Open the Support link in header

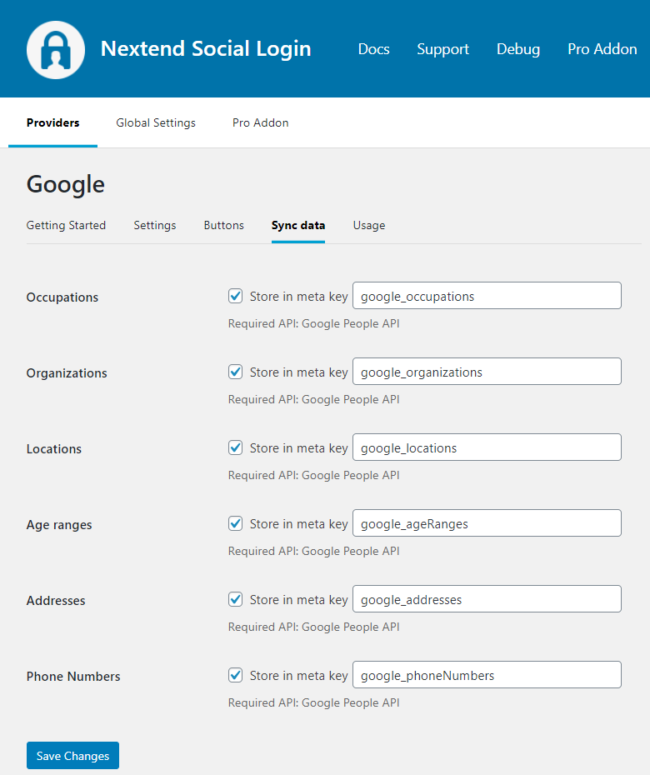click(442, 49)
